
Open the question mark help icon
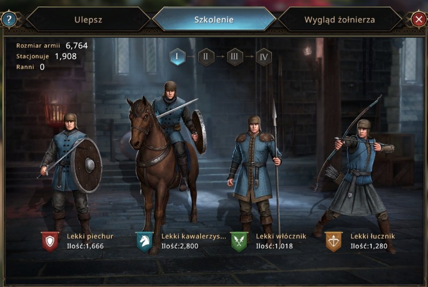[9, 19]
